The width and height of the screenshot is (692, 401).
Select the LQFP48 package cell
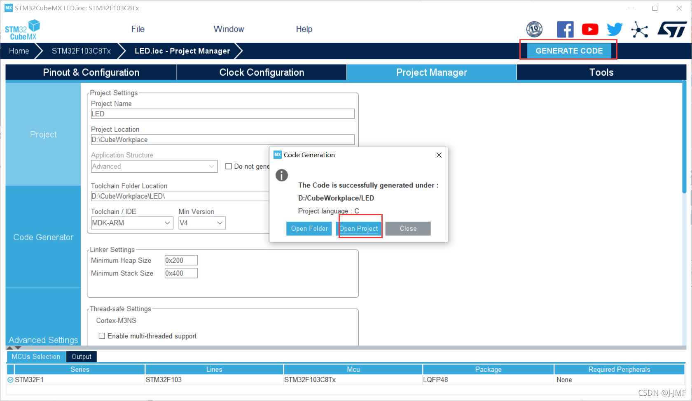tap(488, 380)
